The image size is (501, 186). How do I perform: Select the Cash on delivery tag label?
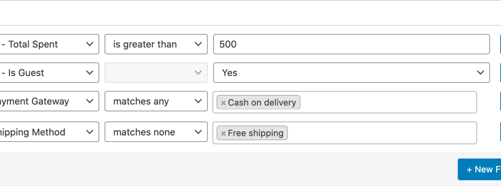[262, 103]
